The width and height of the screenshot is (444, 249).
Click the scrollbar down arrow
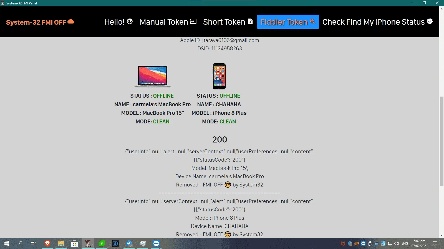(442, 235)
